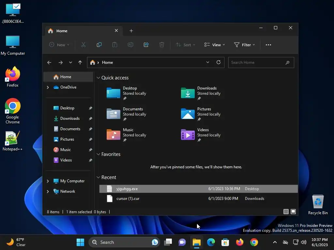Go back with the left arrow
Screen dimensions: 334x250
tap(49, 62)
